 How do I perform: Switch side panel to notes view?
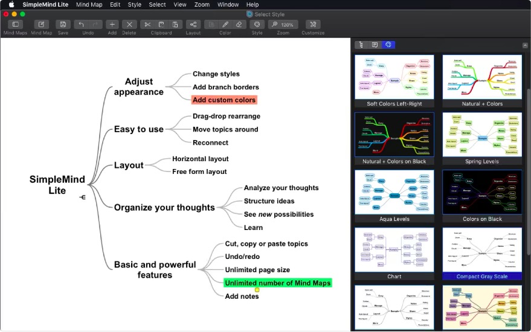pyautogui.click(x=375, y=45)
